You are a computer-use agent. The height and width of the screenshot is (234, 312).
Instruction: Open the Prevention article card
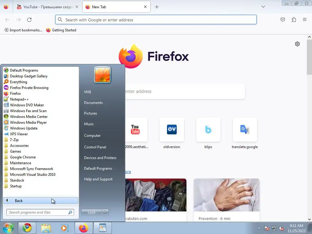pyautogui.click(x=226, y=200)
